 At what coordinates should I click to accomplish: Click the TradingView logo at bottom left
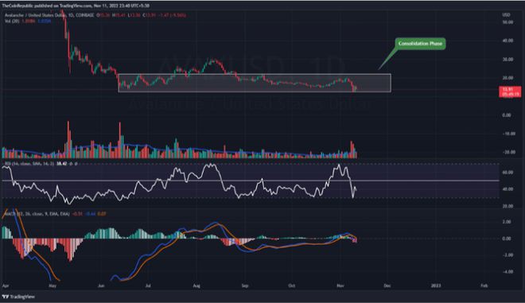click(x=18, y=297)
